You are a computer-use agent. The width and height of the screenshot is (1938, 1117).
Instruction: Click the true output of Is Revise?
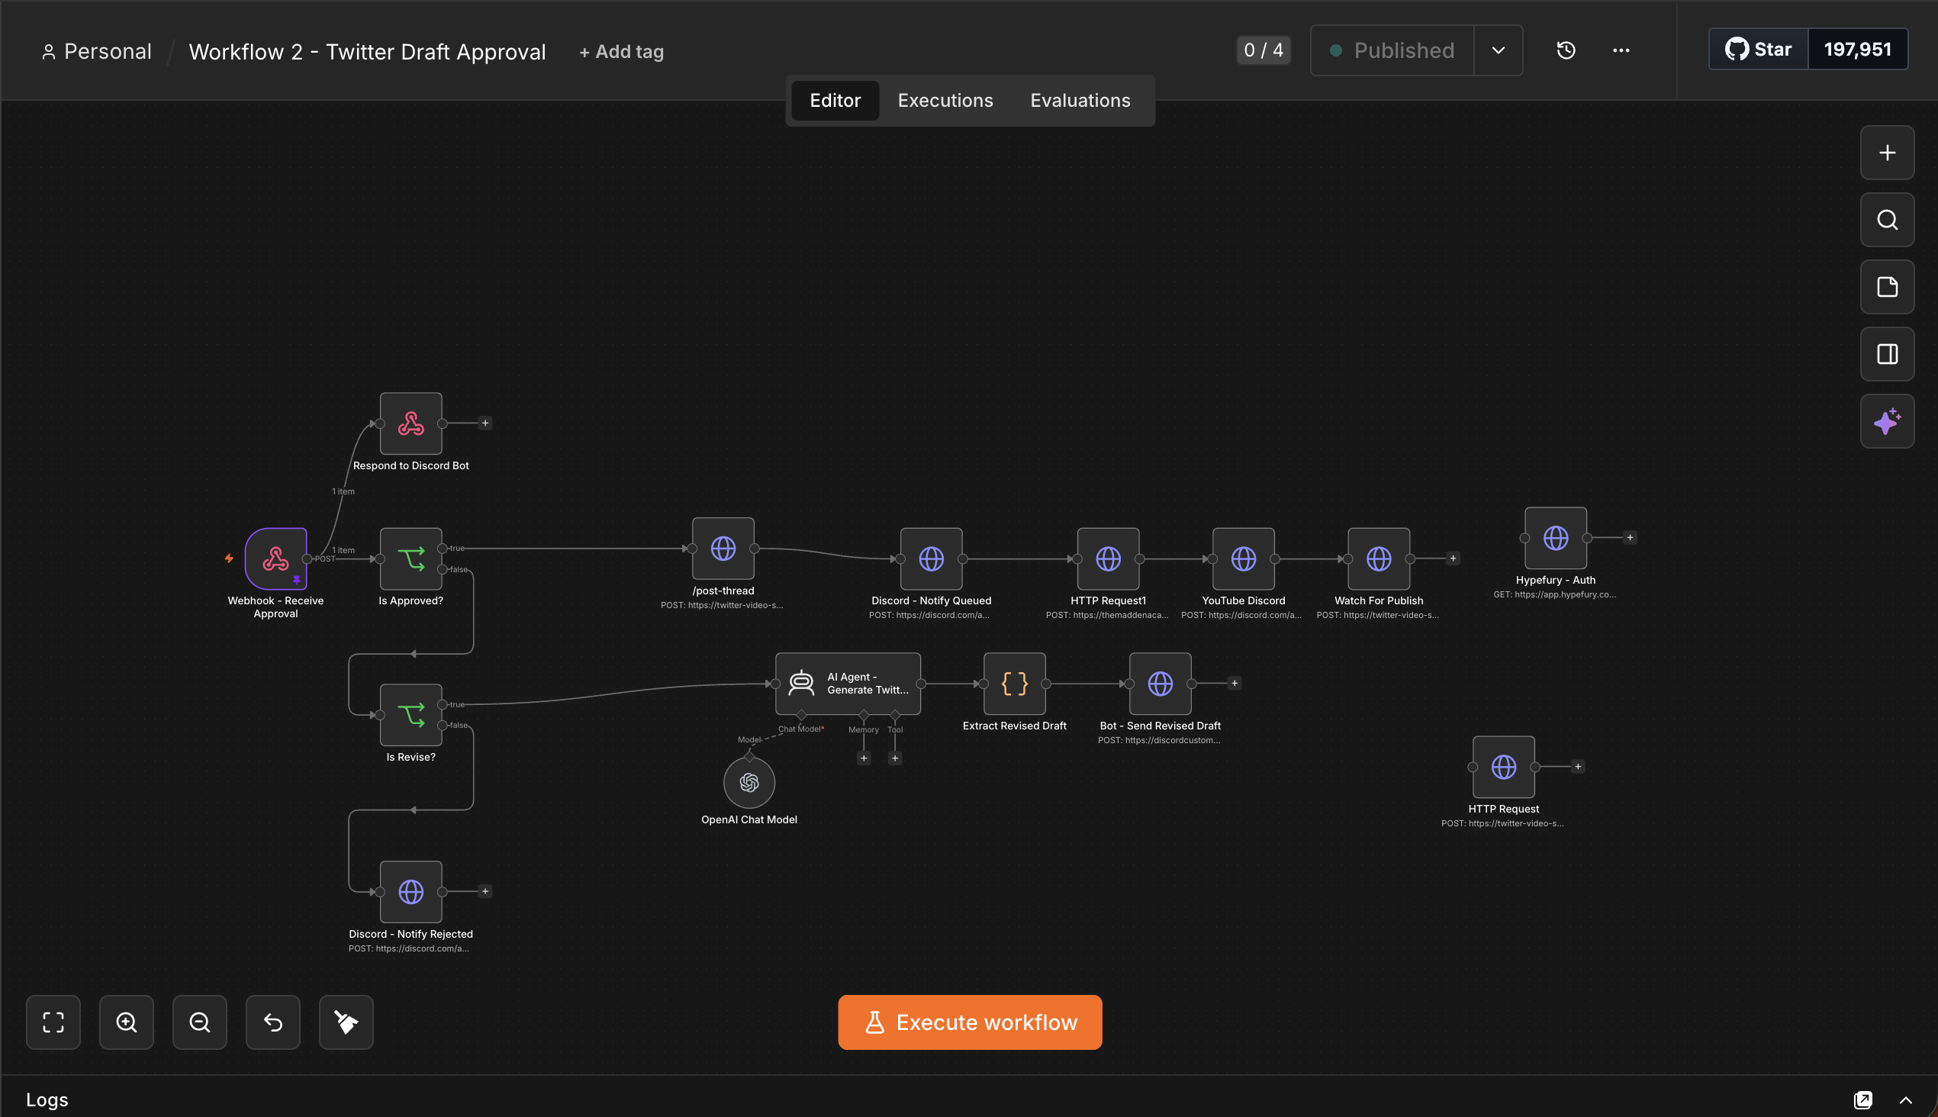(442, 704)
